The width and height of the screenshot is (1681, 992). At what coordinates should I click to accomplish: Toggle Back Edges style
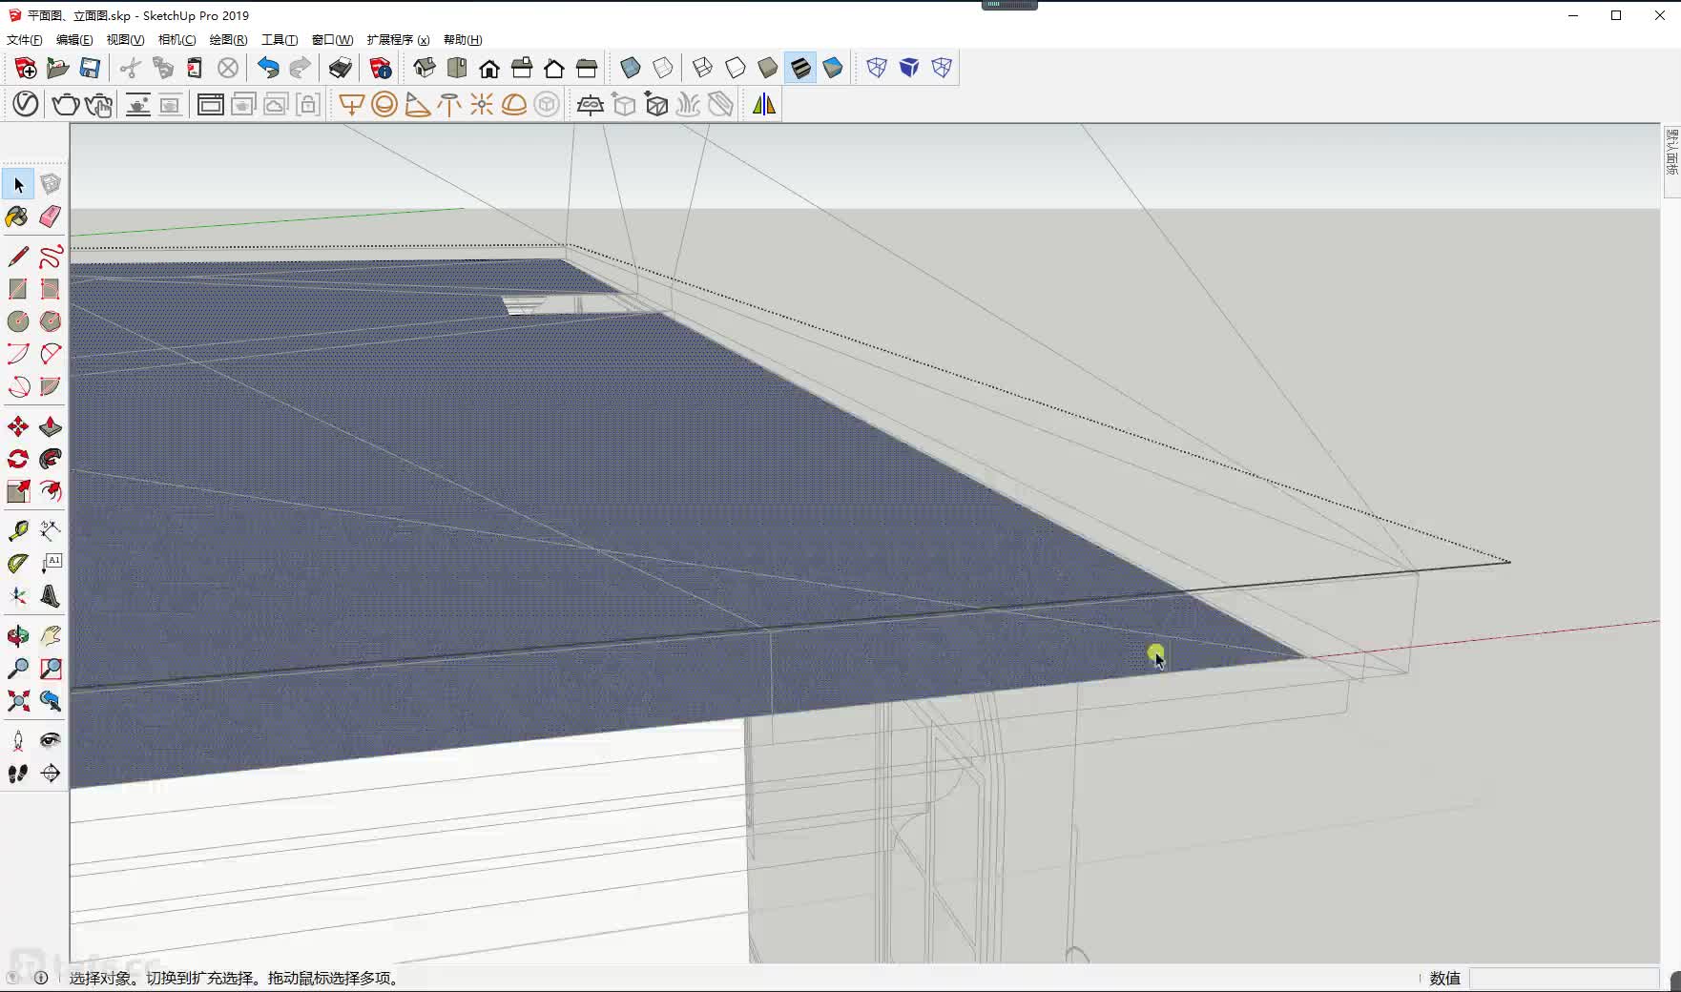click(663, 68)
